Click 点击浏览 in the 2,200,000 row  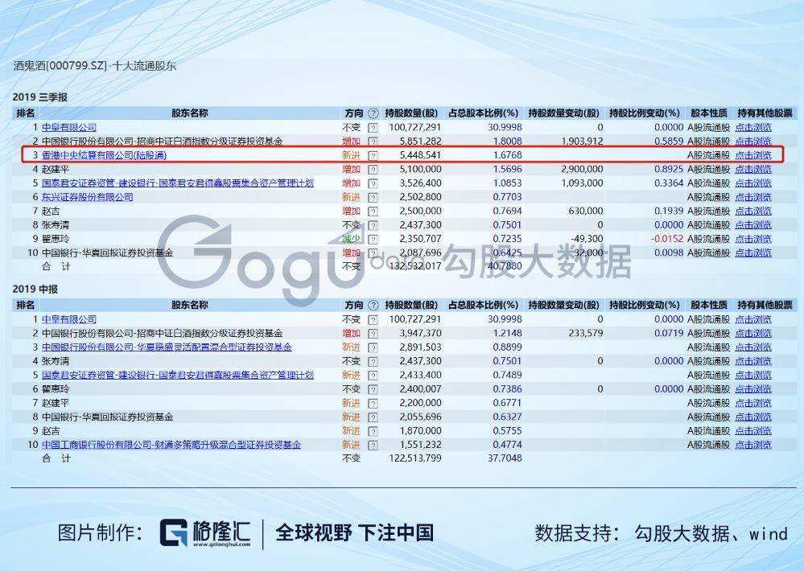click(753, 403)
